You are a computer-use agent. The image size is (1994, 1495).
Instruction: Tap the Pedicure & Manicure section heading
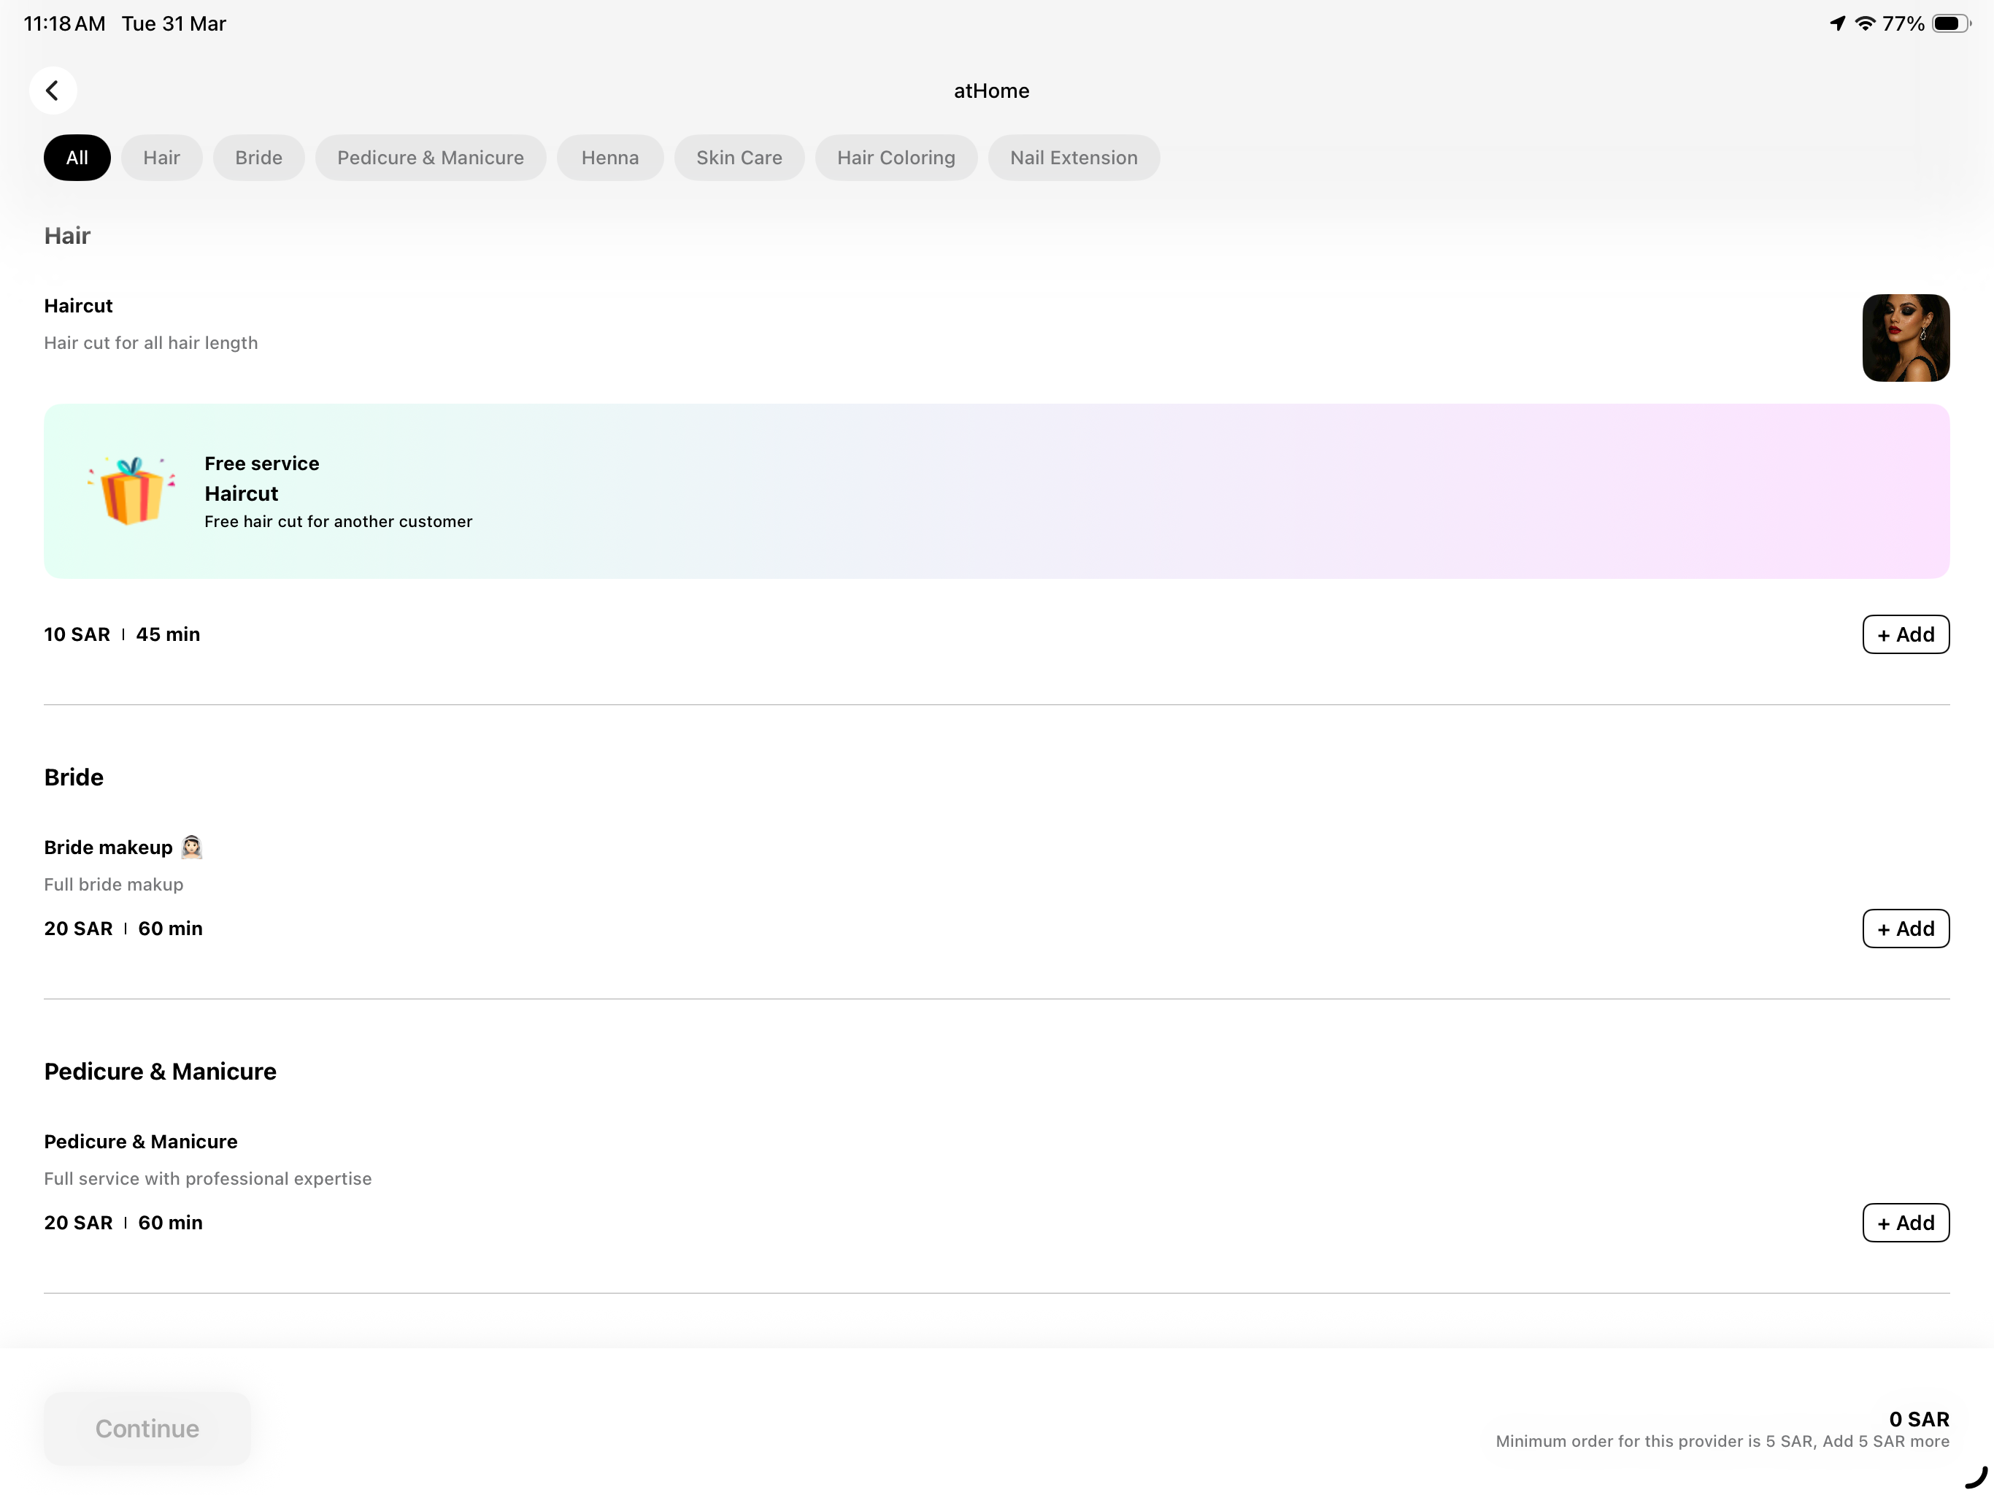161,1071
